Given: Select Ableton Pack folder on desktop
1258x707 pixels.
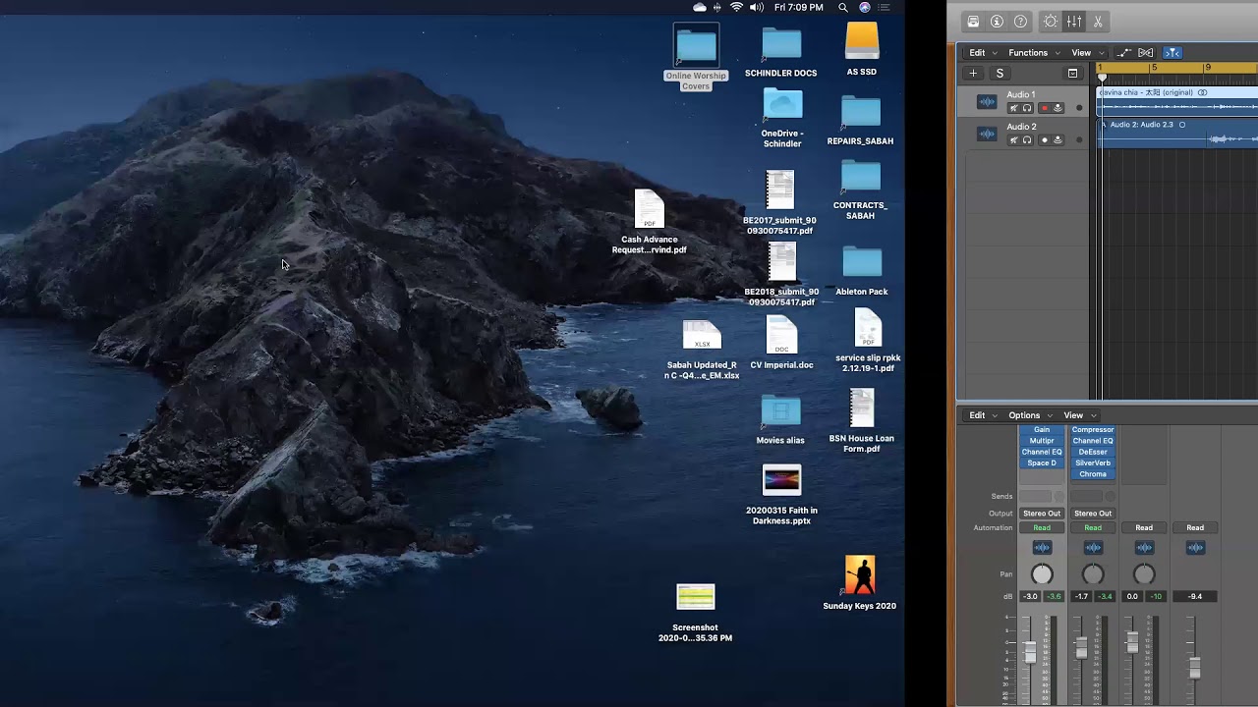Looking at the screenshot, I should [x=862, y=262].
